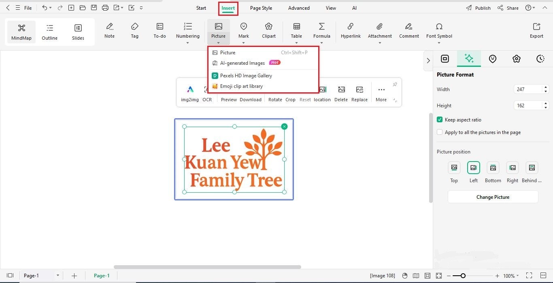
Task: Open Emoji clip art library
Action: (263, 86)
